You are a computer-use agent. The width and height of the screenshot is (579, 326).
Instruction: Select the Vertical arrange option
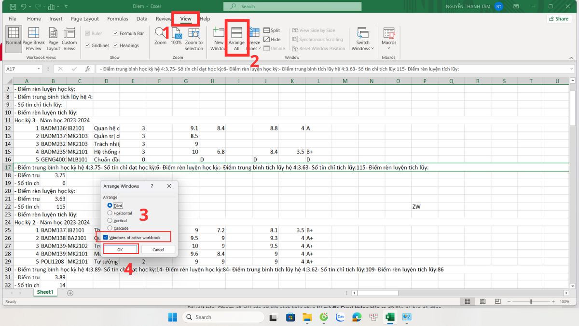110,221
